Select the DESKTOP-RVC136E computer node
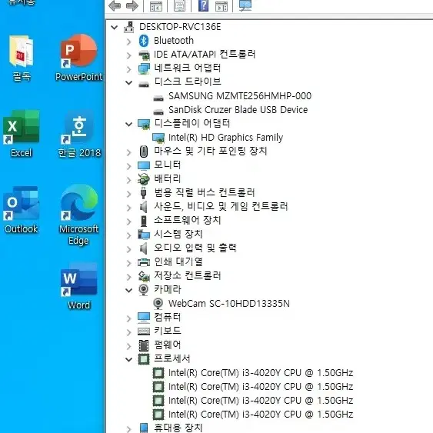433x433 pixels. point(180,27)
